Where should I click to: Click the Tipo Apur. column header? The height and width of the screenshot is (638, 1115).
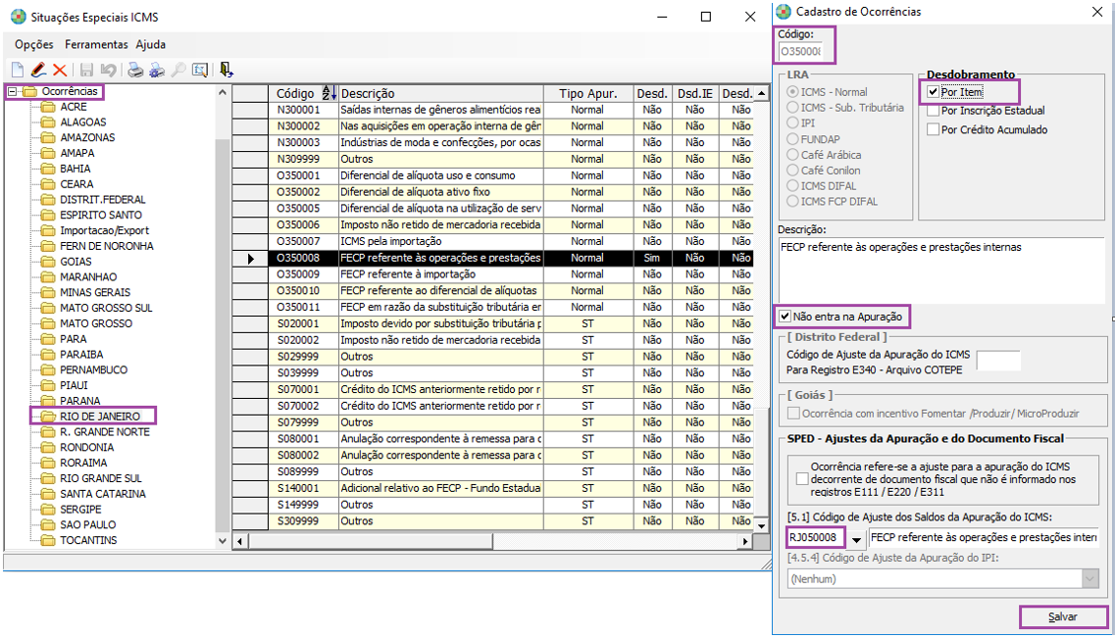pos(588,93)
